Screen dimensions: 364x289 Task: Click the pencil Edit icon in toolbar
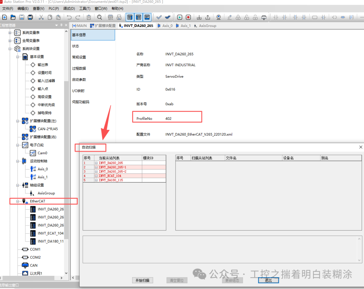pos(230,17)
